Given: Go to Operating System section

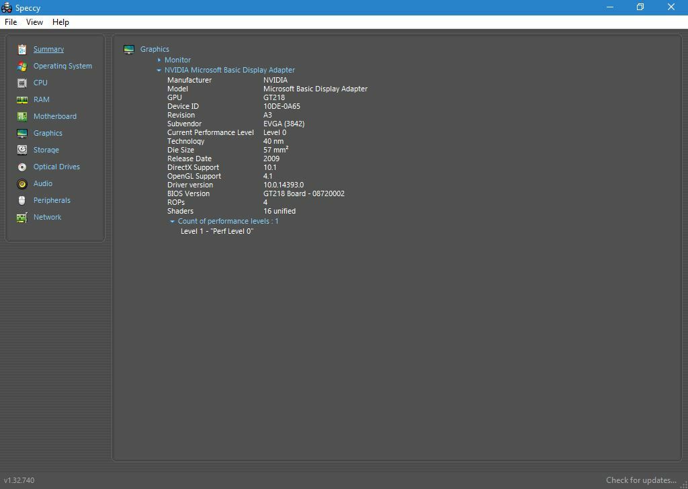Looking at the screenshot, I should [x=62, y=66].
